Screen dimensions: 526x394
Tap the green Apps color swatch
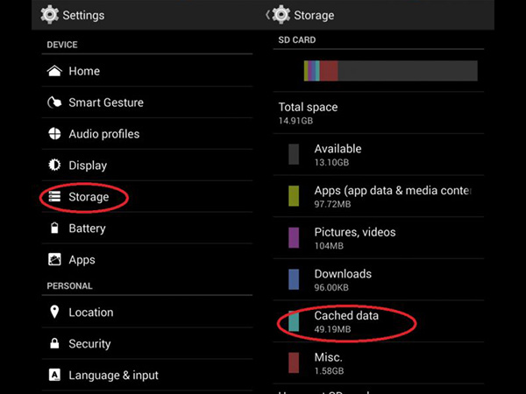point(295,196)
